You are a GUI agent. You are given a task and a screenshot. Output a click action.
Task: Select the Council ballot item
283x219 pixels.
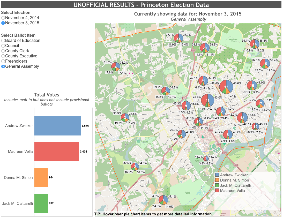pos(3,46)
